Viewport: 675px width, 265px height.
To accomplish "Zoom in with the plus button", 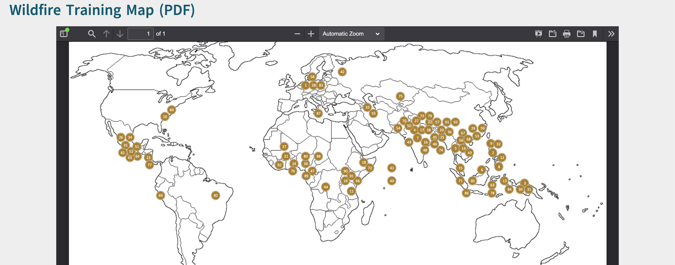I will click(x=311, y=34).
